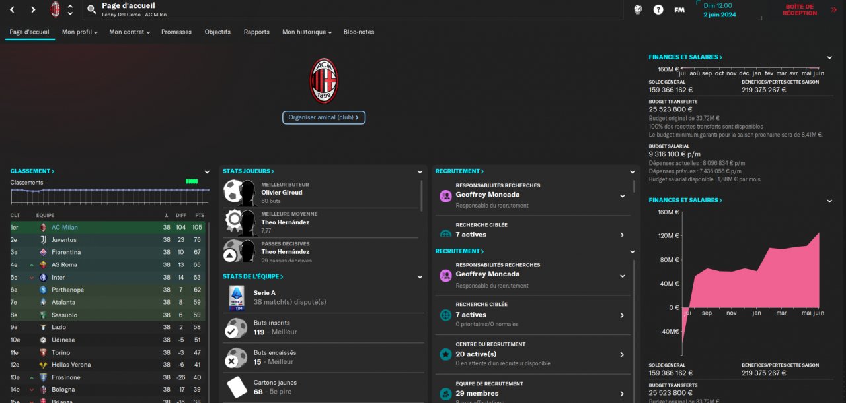Click the lower Recrutement panel scrollbar
Image resolution: width=846 pixels, height=403 pixels.
coord(634,330)
